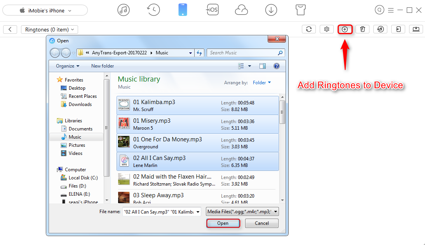
Task: Select Music library in the navigation pane
Action: point(75,137)
